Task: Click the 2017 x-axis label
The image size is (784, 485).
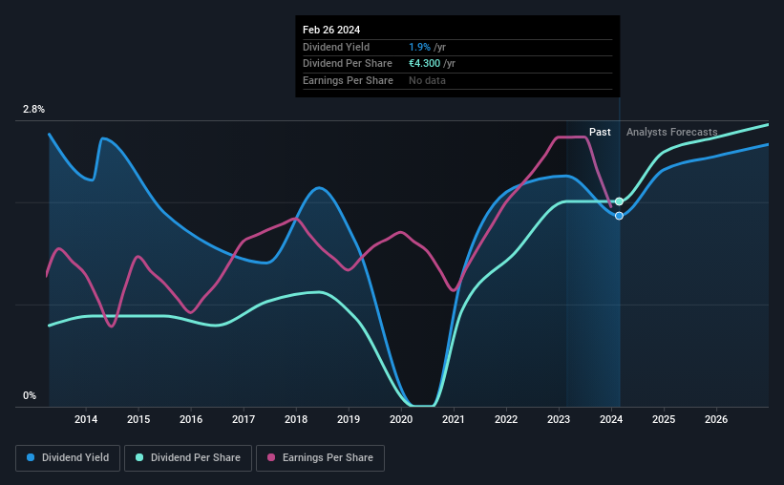Action: [244, 419]
